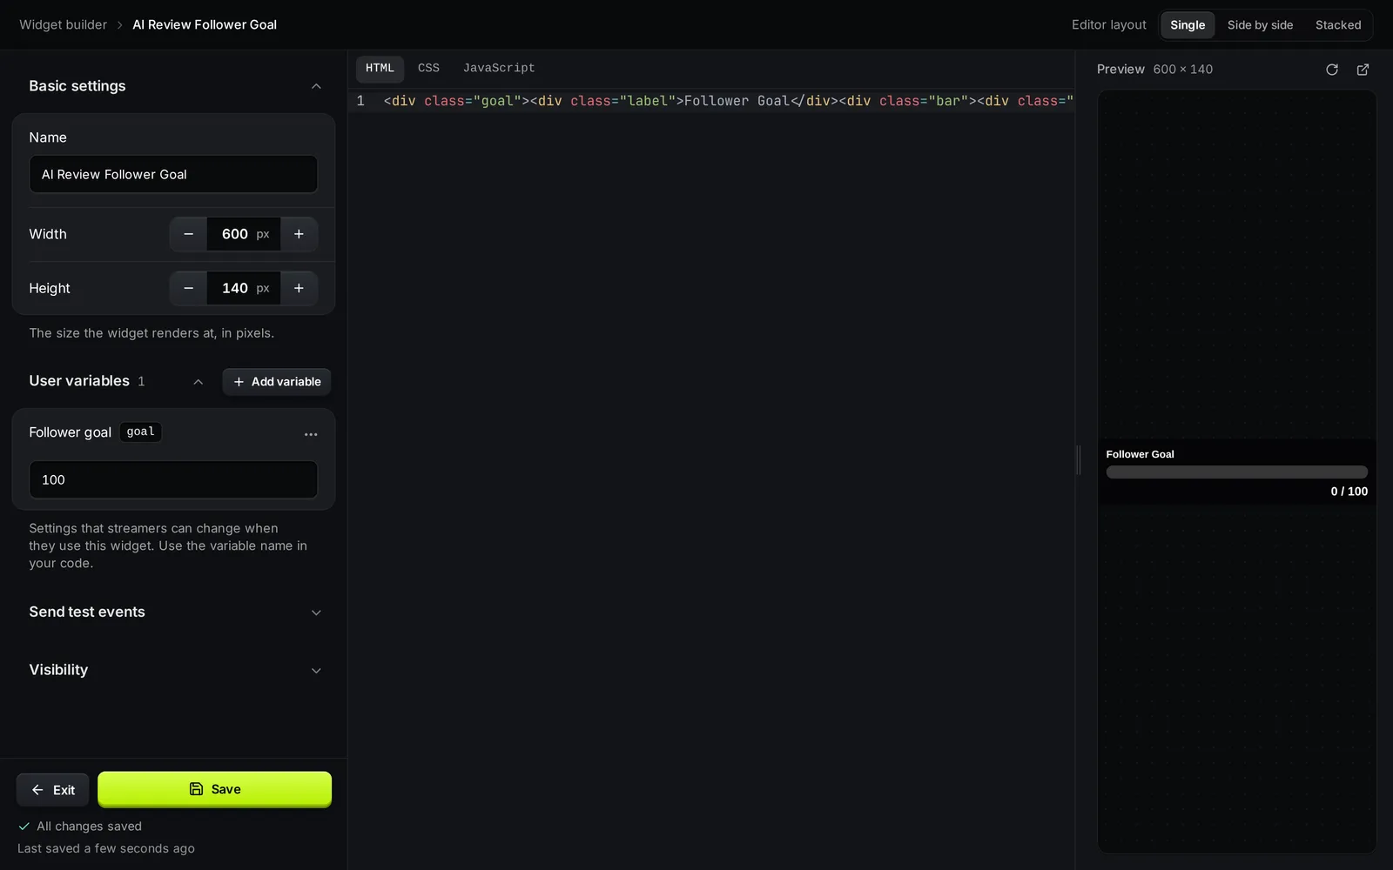1393x870 pixels.
Task: Refresh the widget preview
Action: tap(1331, 70)
